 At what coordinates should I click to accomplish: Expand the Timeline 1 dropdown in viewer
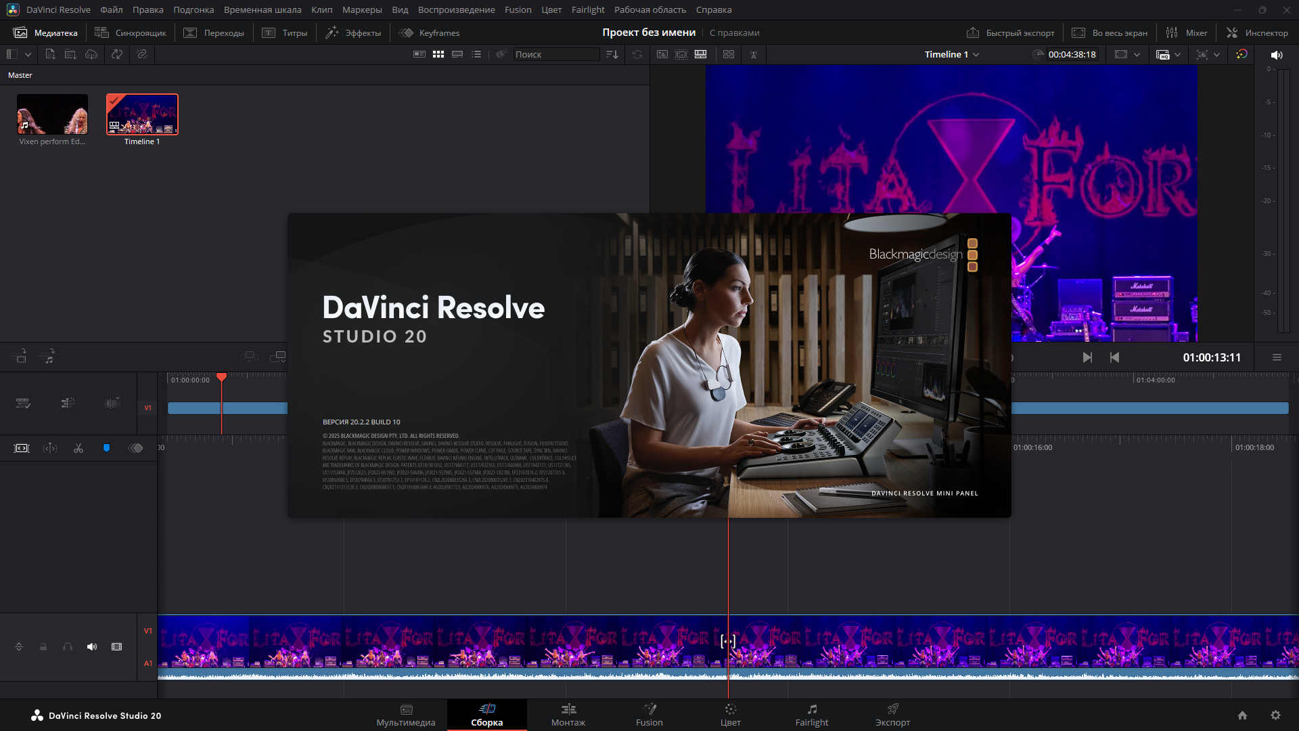click(976, 55)
